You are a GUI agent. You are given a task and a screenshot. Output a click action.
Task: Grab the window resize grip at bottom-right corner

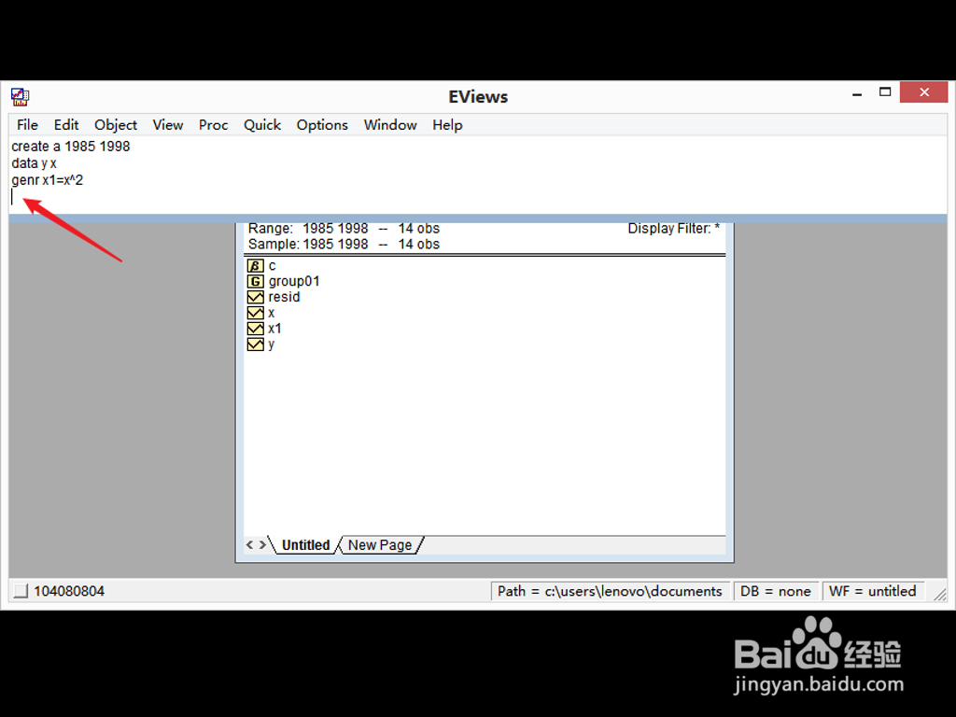point(939,594)
